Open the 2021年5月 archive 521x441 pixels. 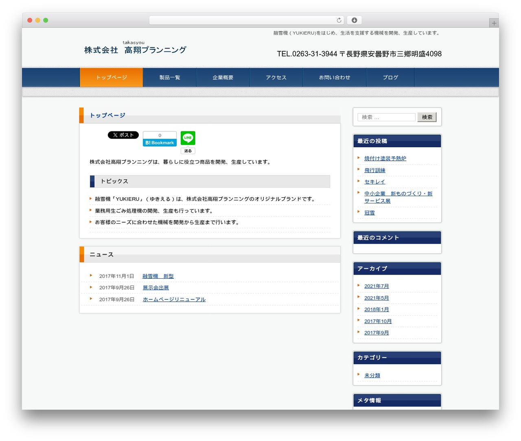(377, 298)
